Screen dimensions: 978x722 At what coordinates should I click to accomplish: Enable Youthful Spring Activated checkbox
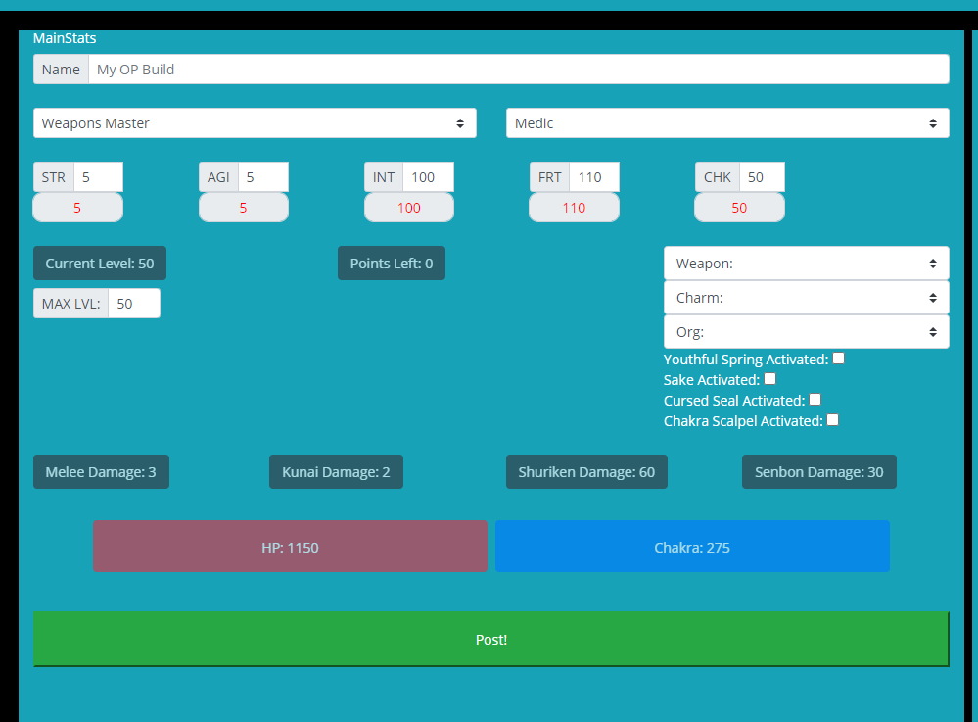pyautogui.click(x=838, y=359)
